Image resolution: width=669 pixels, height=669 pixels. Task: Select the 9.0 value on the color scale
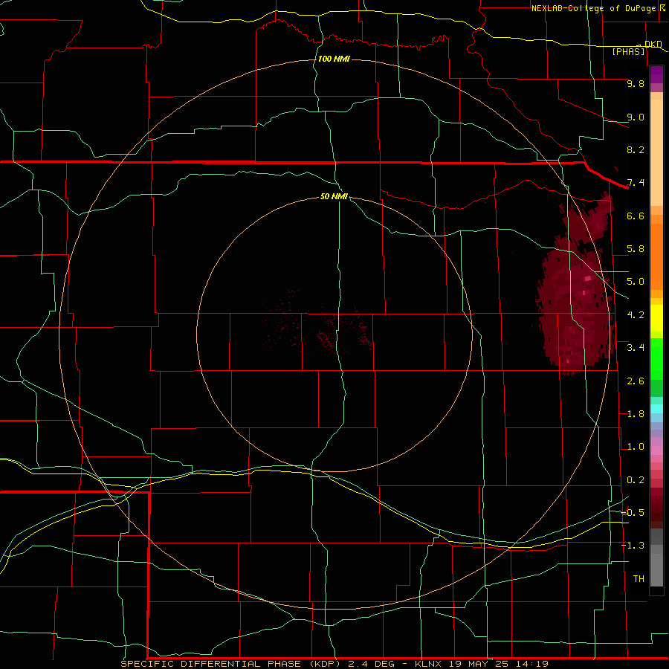click(x=636, y=117)
